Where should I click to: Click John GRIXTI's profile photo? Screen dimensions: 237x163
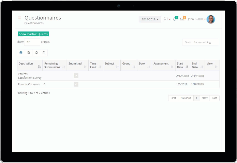[211, 19]
